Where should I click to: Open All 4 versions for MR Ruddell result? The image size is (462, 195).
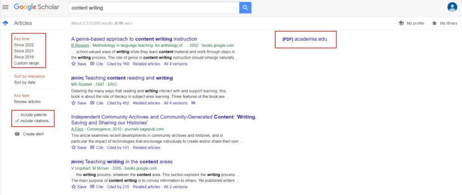pos(176,103)
